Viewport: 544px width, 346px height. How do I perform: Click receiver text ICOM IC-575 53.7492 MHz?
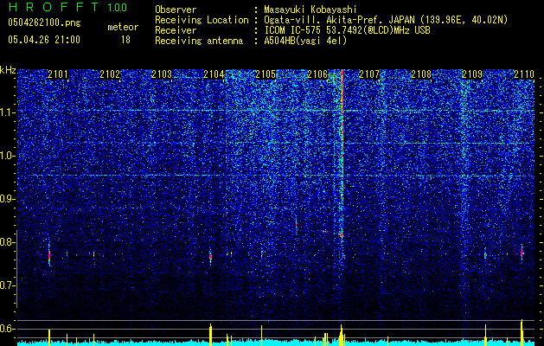coord(347,30)
